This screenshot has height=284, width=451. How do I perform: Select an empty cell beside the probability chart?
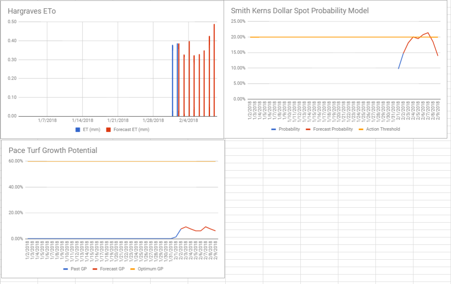[x=289, y=185]
